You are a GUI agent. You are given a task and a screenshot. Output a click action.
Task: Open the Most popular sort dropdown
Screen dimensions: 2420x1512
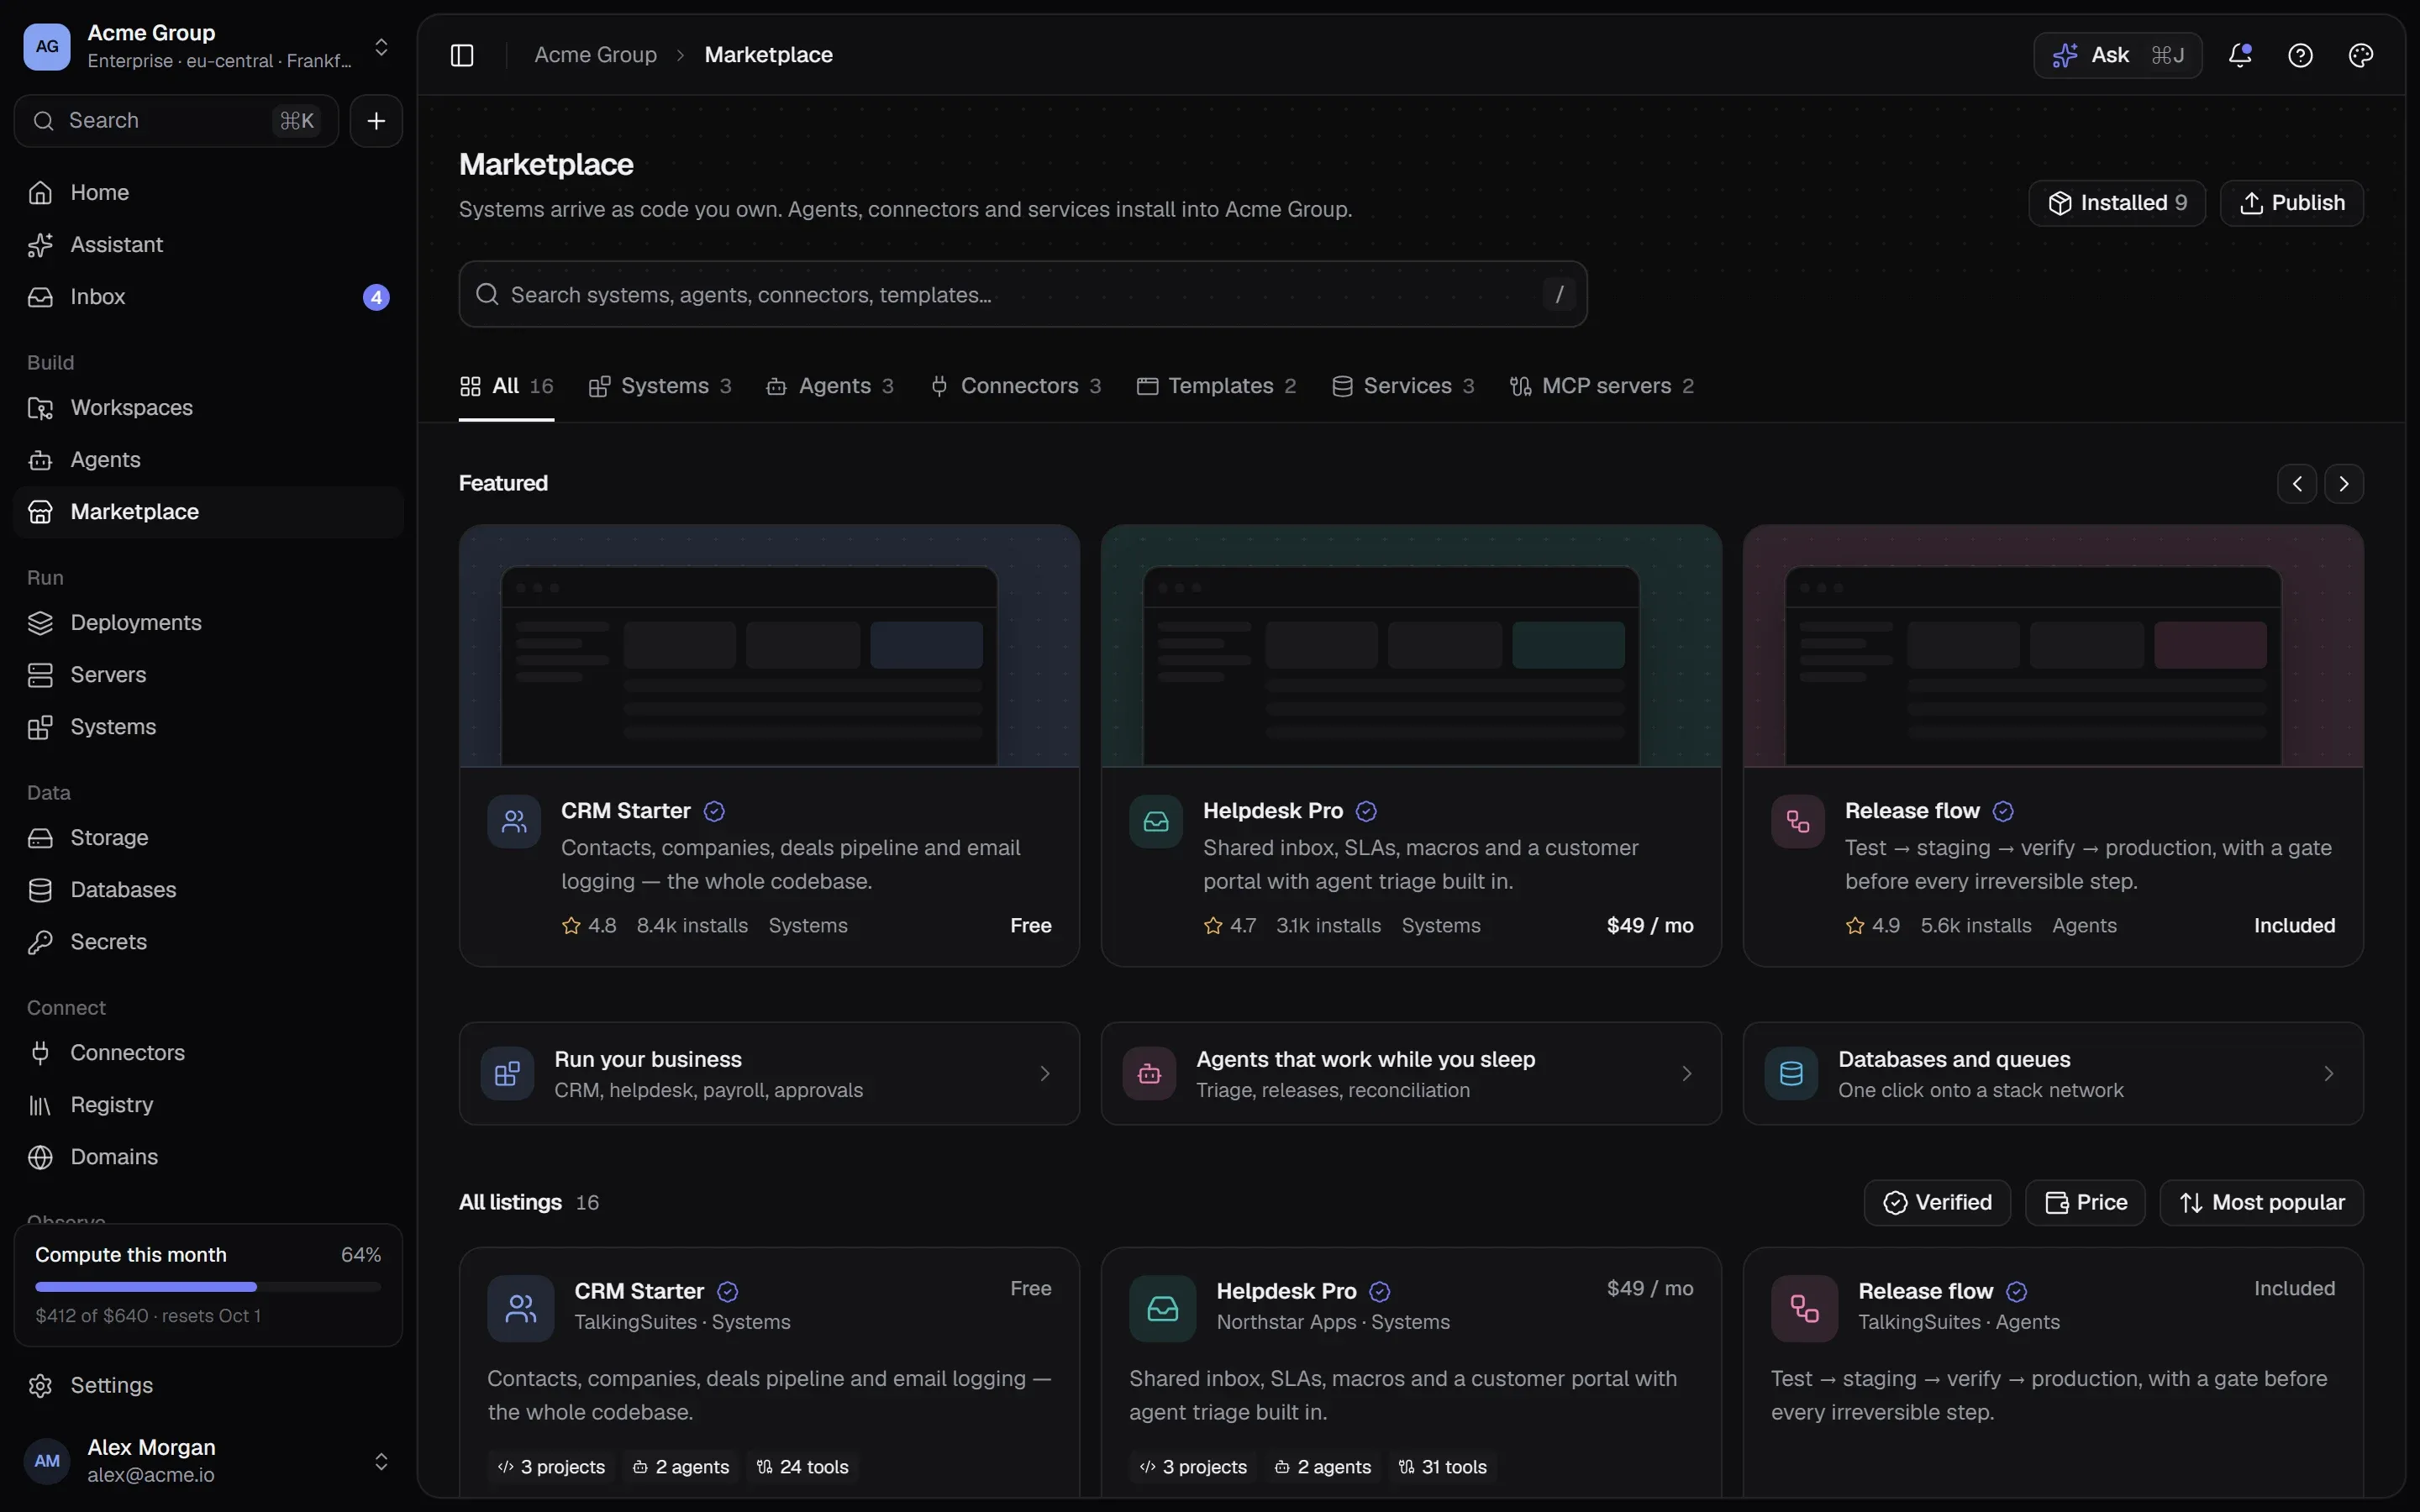click(x=2261, y=1202)
